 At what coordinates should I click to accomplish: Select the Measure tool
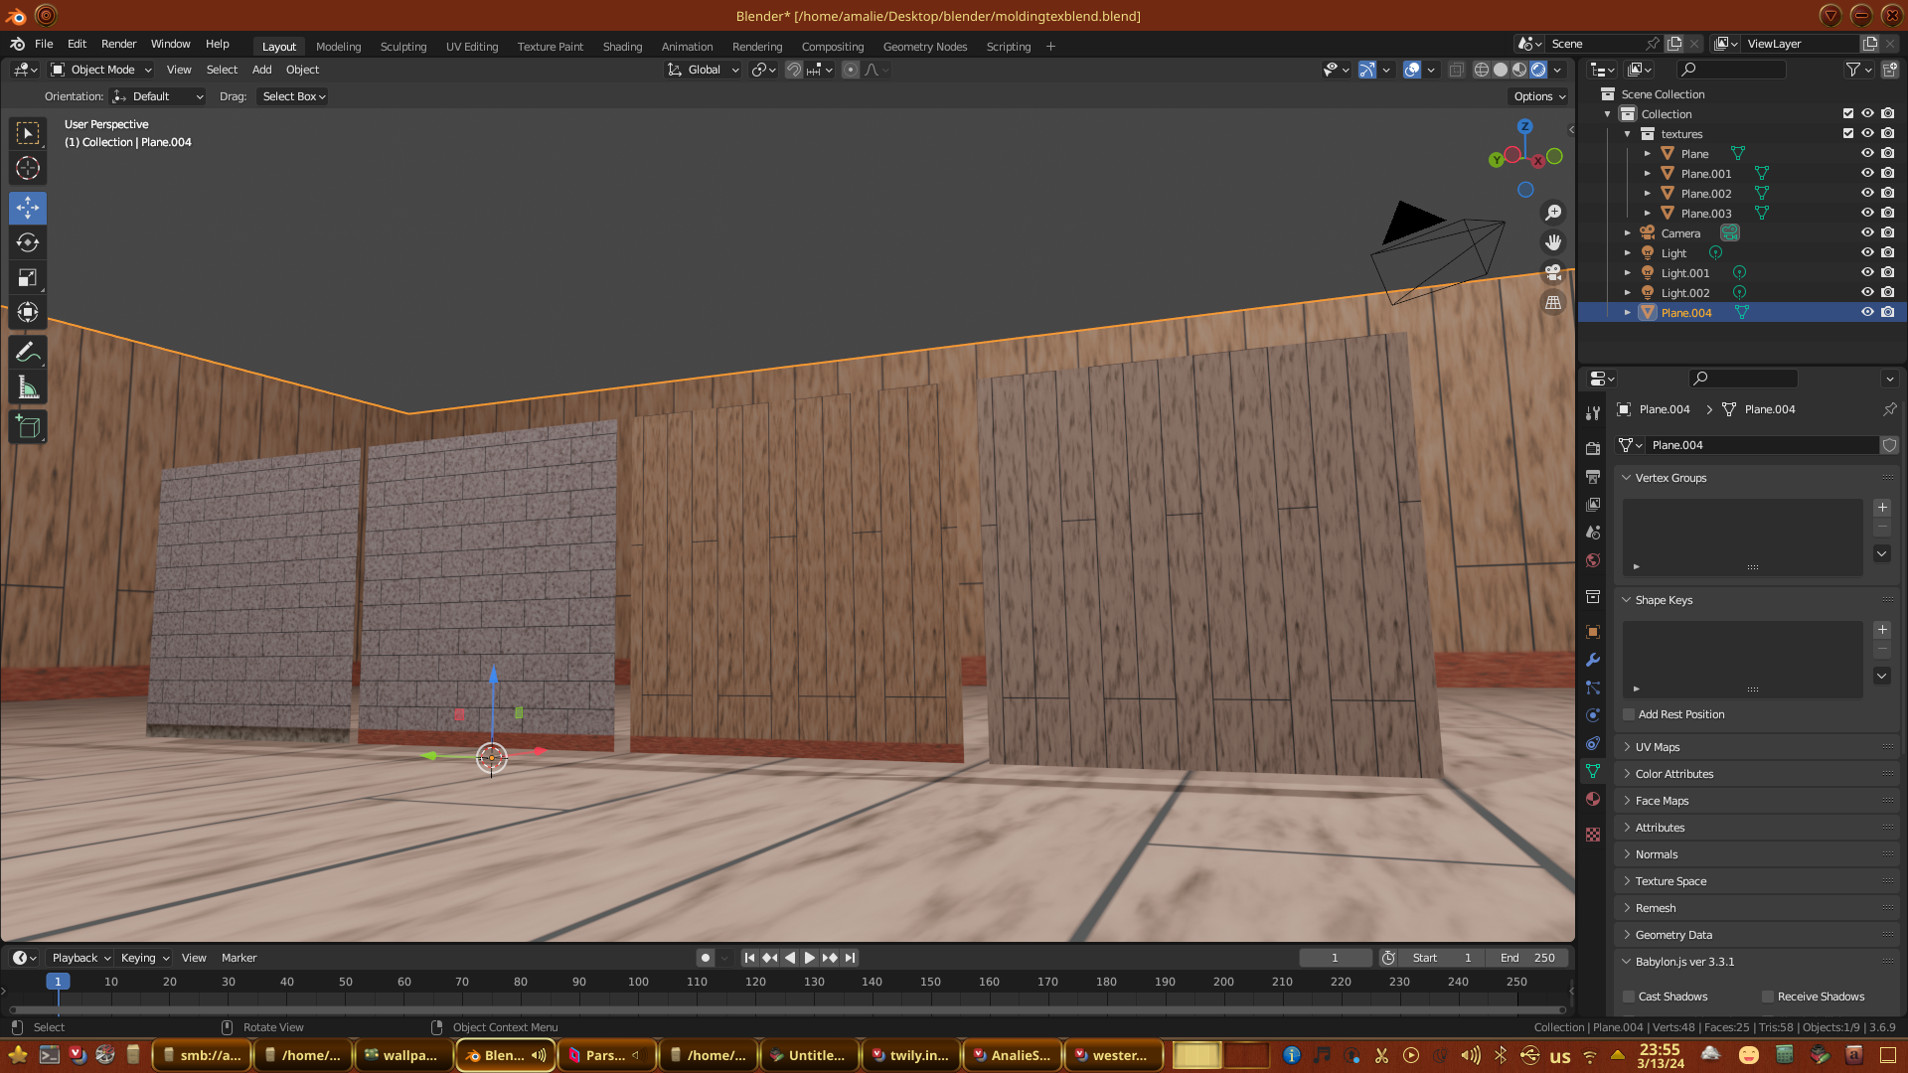pyautogui.click(x=28, y=388)
